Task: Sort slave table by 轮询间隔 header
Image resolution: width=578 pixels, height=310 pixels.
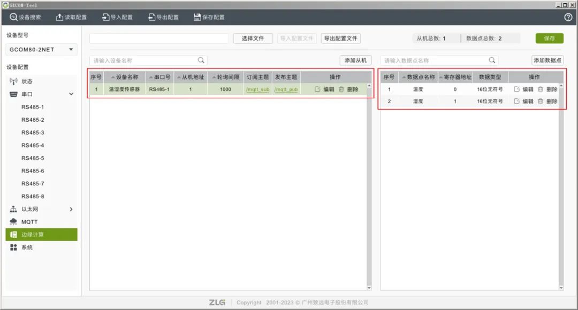Action: point(226,77)
